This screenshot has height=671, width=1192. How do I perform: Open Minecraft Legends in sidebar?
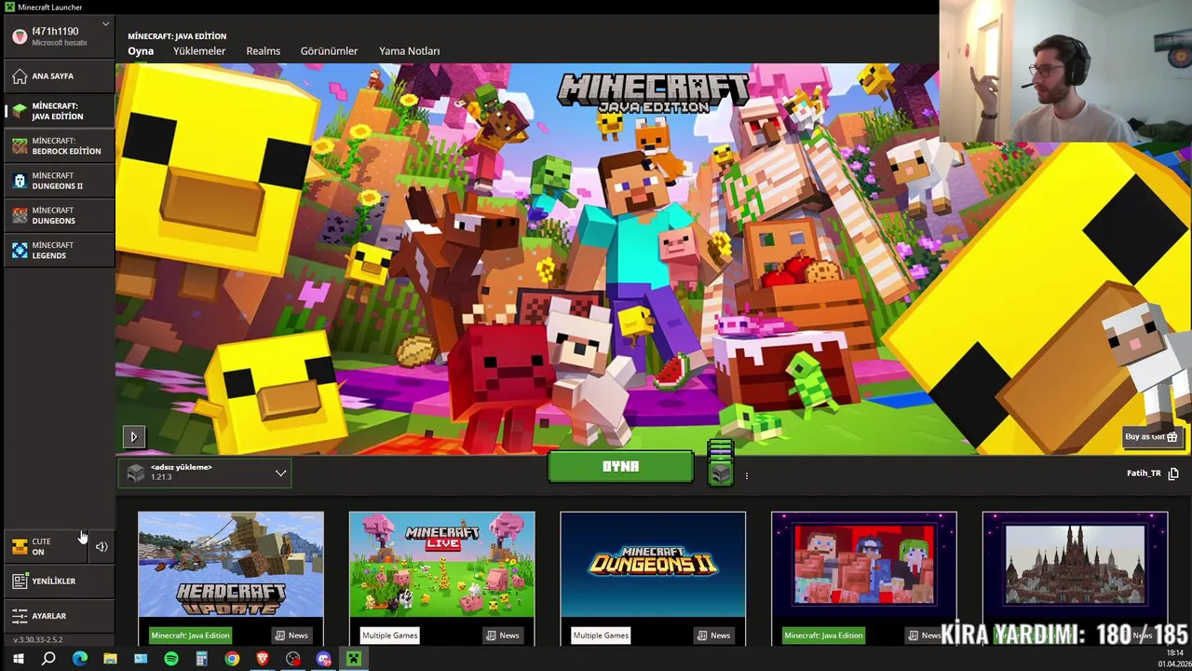tap(59, 250)
